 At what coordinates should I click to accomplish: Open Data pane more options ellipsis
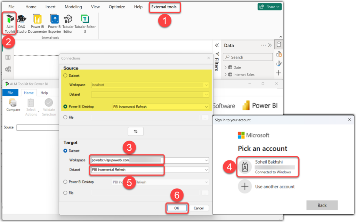click(264, 45)
